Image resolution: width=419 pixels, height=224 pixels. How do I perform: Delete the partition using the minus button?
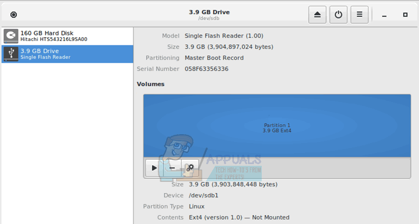pyautogui.click(x=172, y=167)
